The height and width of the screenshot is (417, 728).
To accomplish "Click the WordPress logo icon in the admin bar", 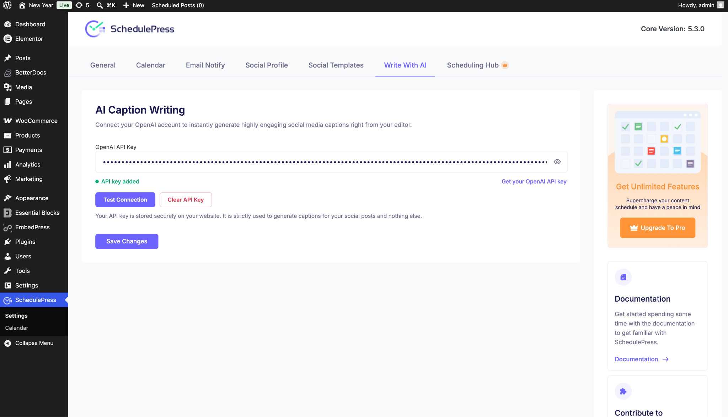I will [7, 5].
